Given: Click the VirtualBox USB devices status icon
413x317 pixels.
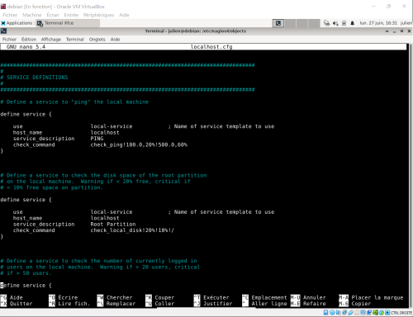Looking at the screenshot, I should 351,312.
